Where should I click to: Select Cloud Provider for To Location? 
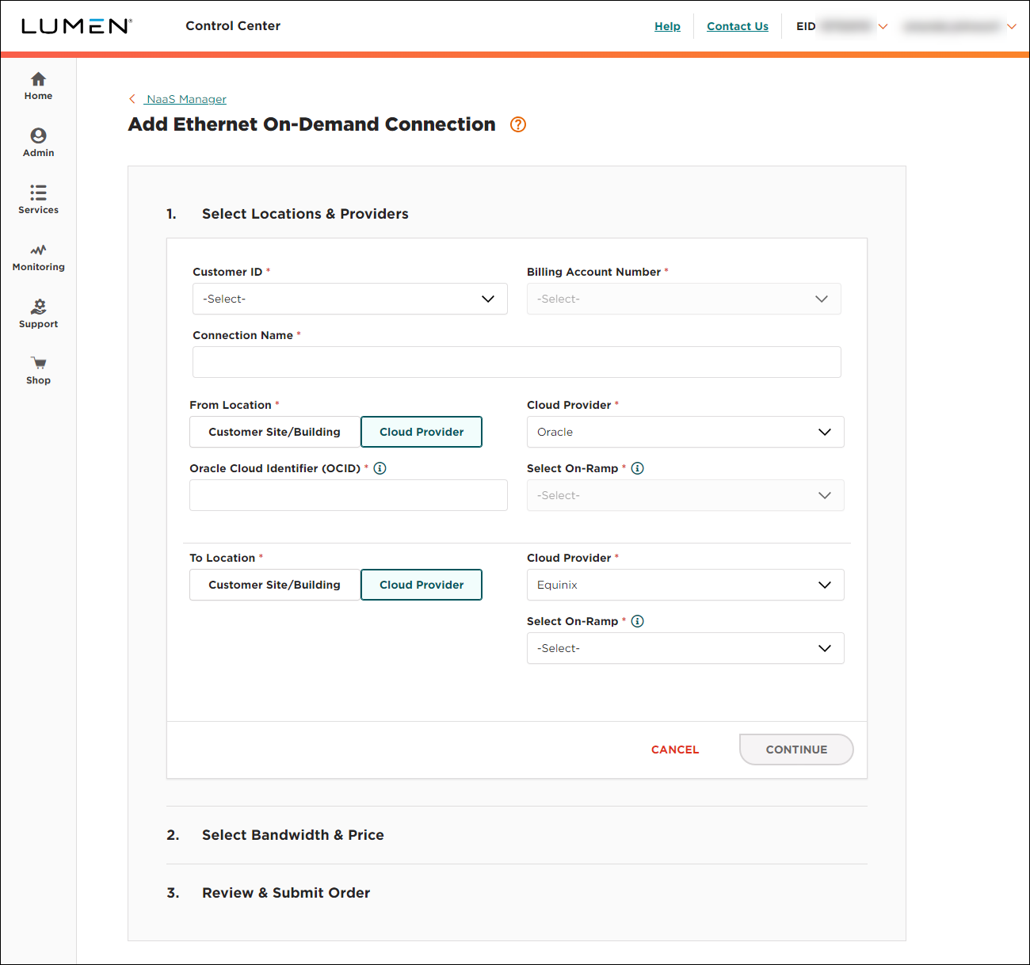point(422,585)
